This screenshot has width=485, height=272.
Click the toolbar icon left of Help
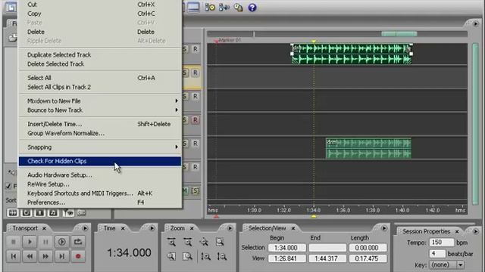(238, 8)
